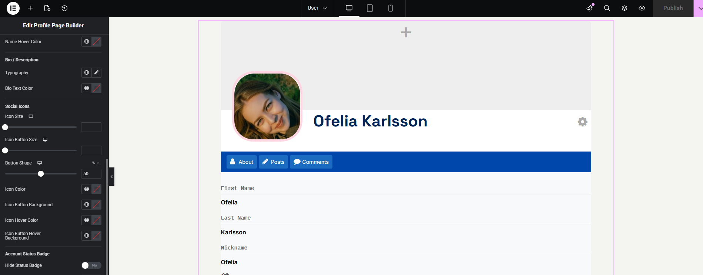Toggle Button Shape responsive device icon

click(40, 163)
